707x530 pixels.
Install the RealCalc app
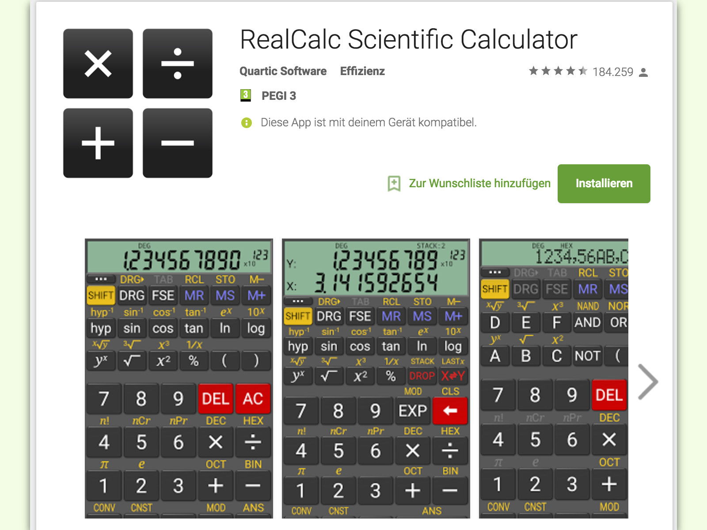tap(604, 184)
